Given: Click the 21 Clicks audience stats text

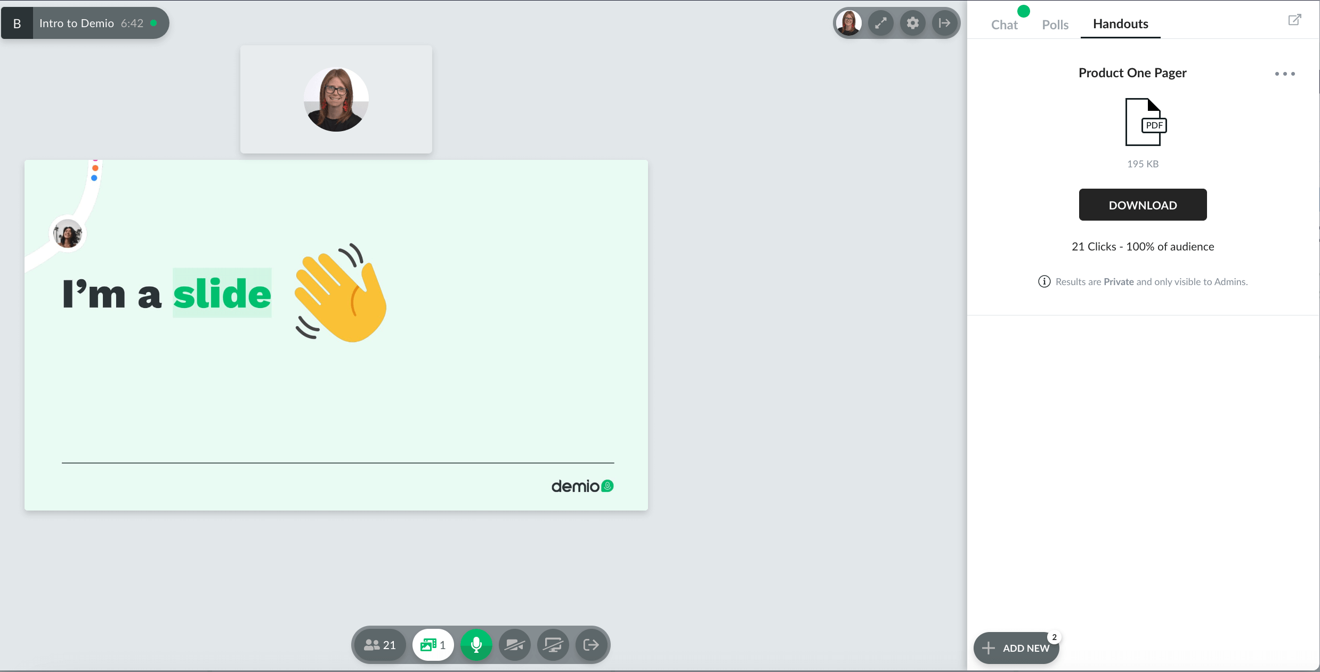Looking at the screenshot, I should (x=1143, y=247).
